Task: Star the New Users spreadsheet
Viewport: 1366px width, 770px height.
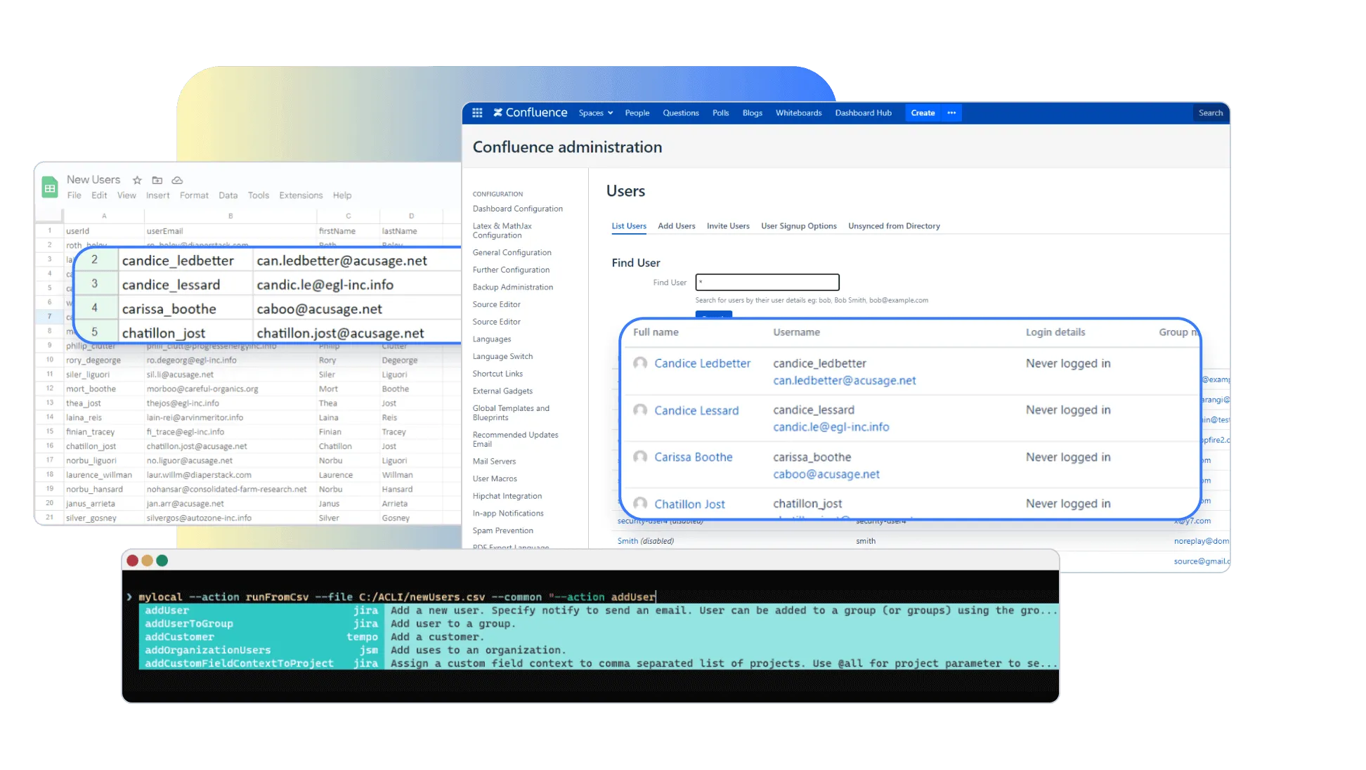Action: (x=137, y=181)
